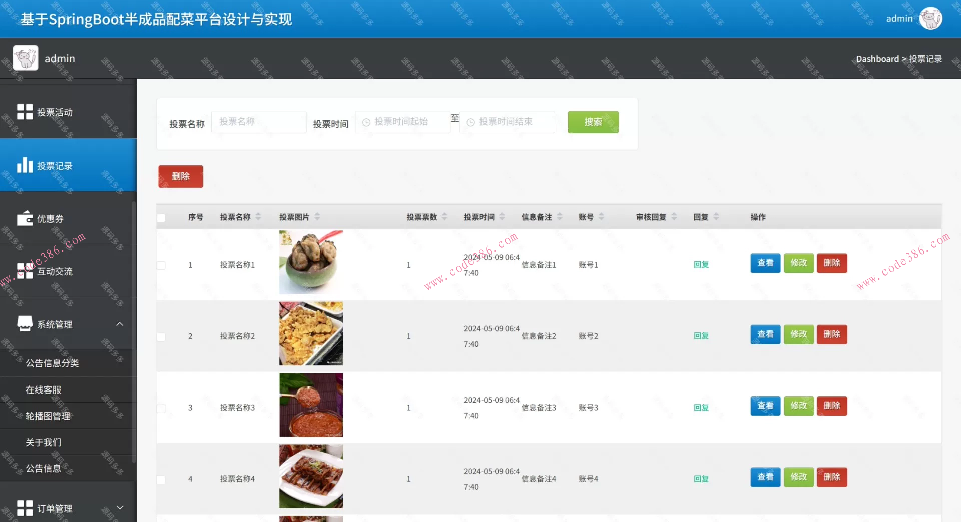
Task: Click the green 搜索 search button
Action: [593, 122]
